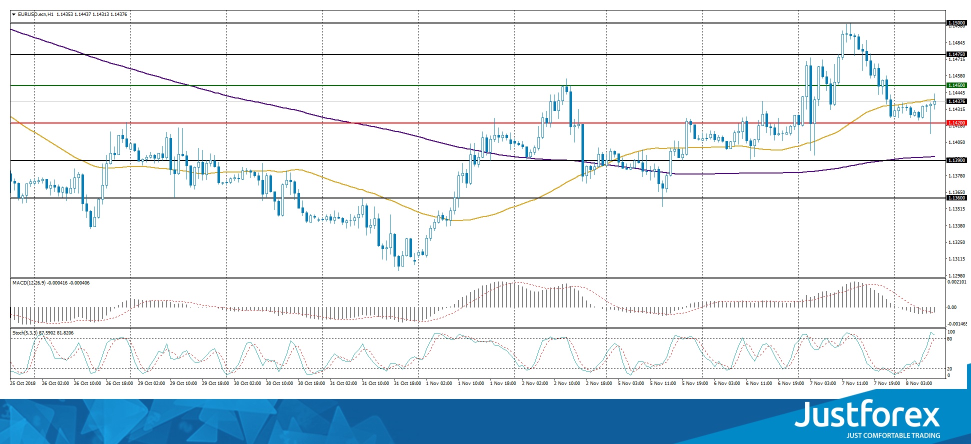Click the 1.13115 value on price axis
Viewport: 971px width, 444px height.
[x=956, y=259]
